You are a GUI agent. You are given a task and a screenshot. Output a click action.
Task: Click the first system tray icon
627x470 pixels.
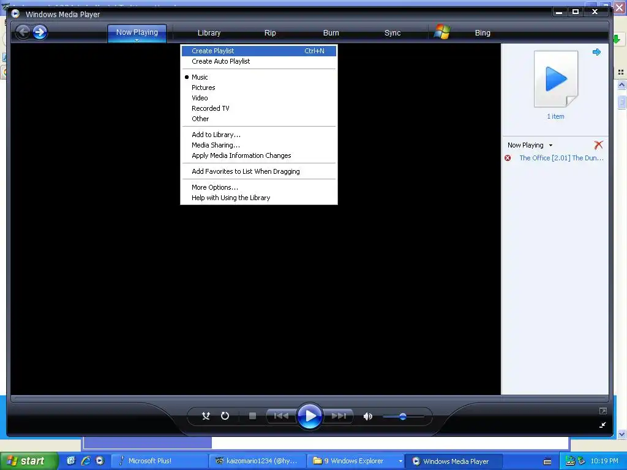point(570,461)
